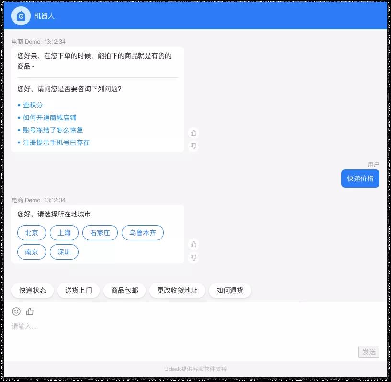Click the Udesk提供客服软件支持 footer text

click(195, 369)
